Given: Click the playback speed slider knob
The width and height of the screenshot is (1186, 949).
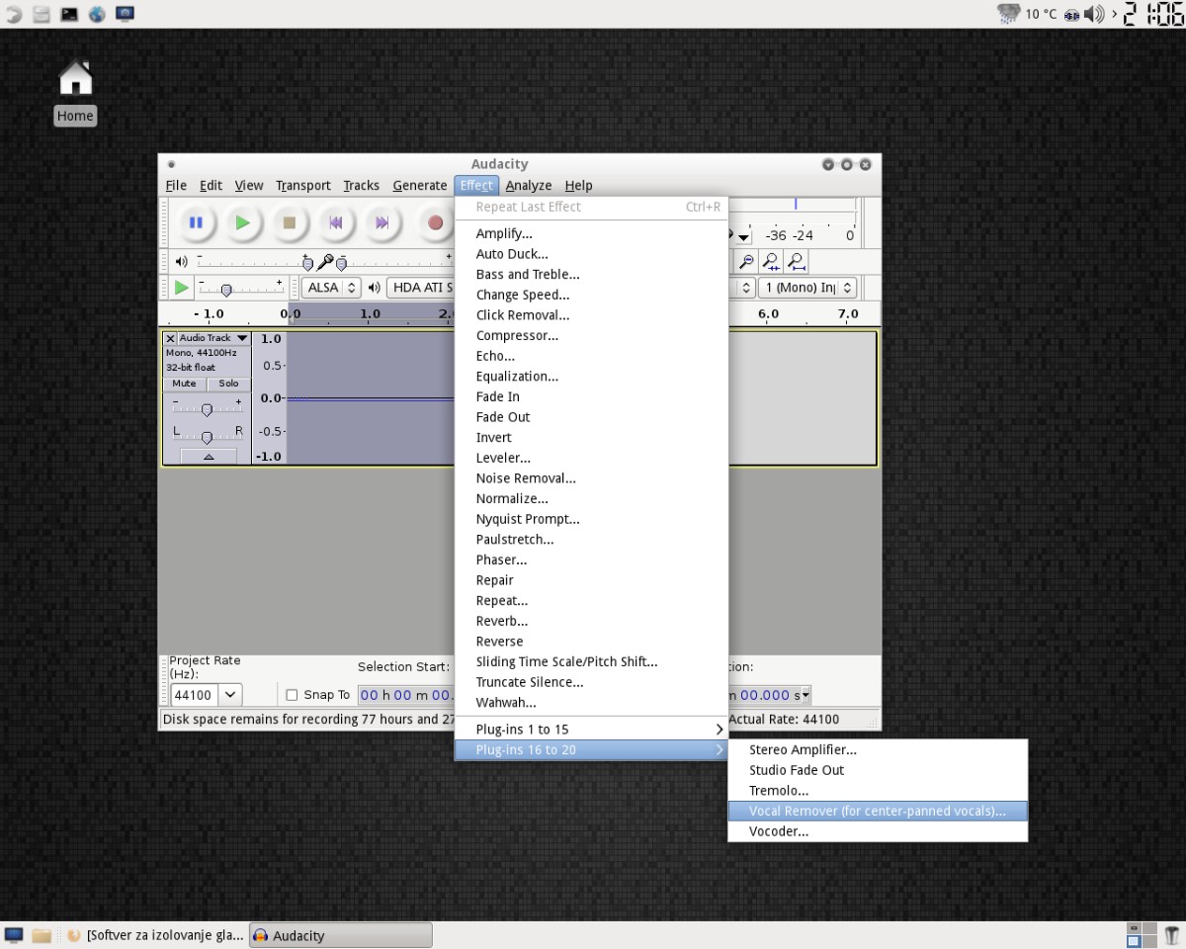Looking at the screenshot, I should (x=226, y=290).
